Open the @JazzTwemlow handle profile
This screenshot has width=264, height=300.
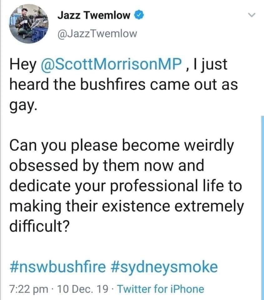(x=97, y=34)
